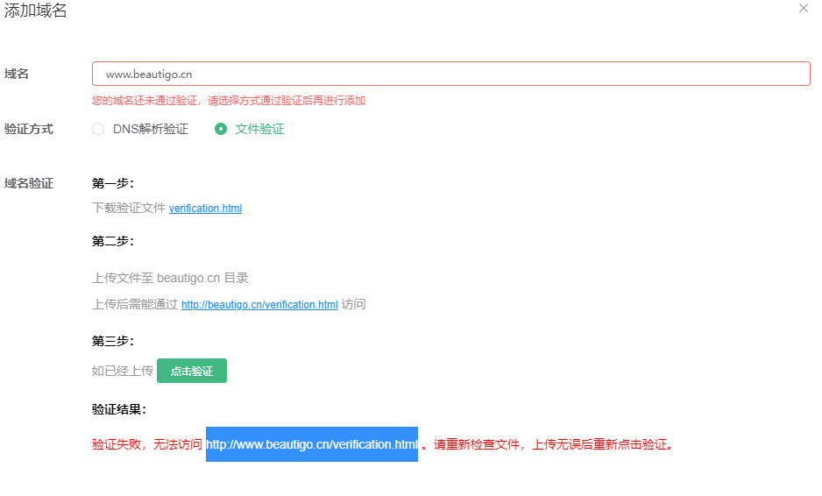Click the 如已经上传 text beside the button
822x496 pixels.
122,371
